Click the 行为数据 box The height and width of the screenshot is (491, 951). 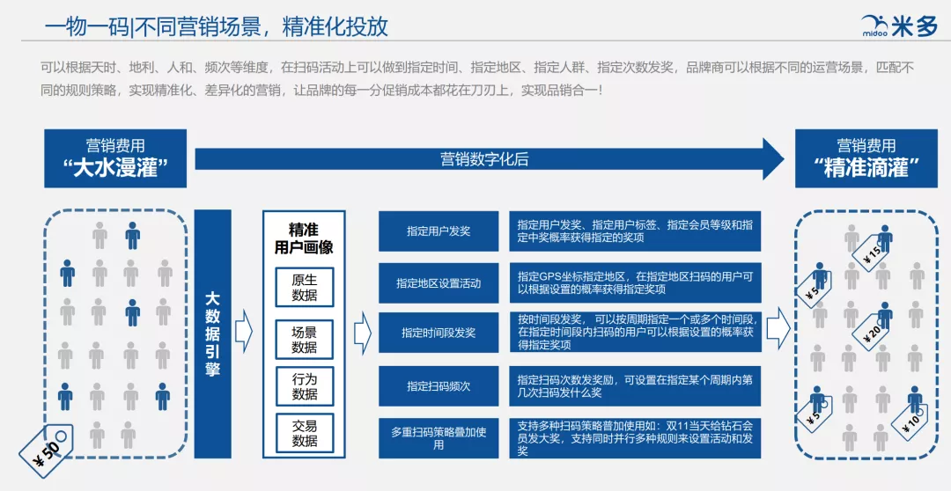pyautogui.click(x=304, y=387)
